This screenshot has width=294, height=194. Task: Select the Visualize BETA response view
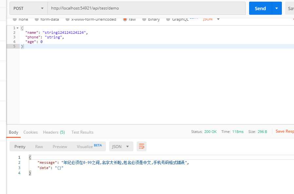click(89, 146)
